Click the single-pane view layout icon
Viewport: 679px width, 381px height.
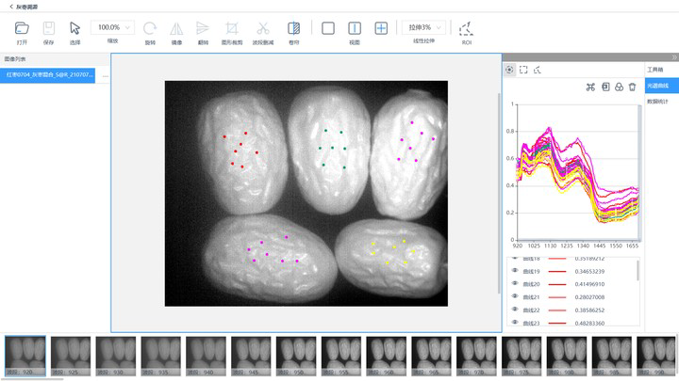click(x=328, y=28)
